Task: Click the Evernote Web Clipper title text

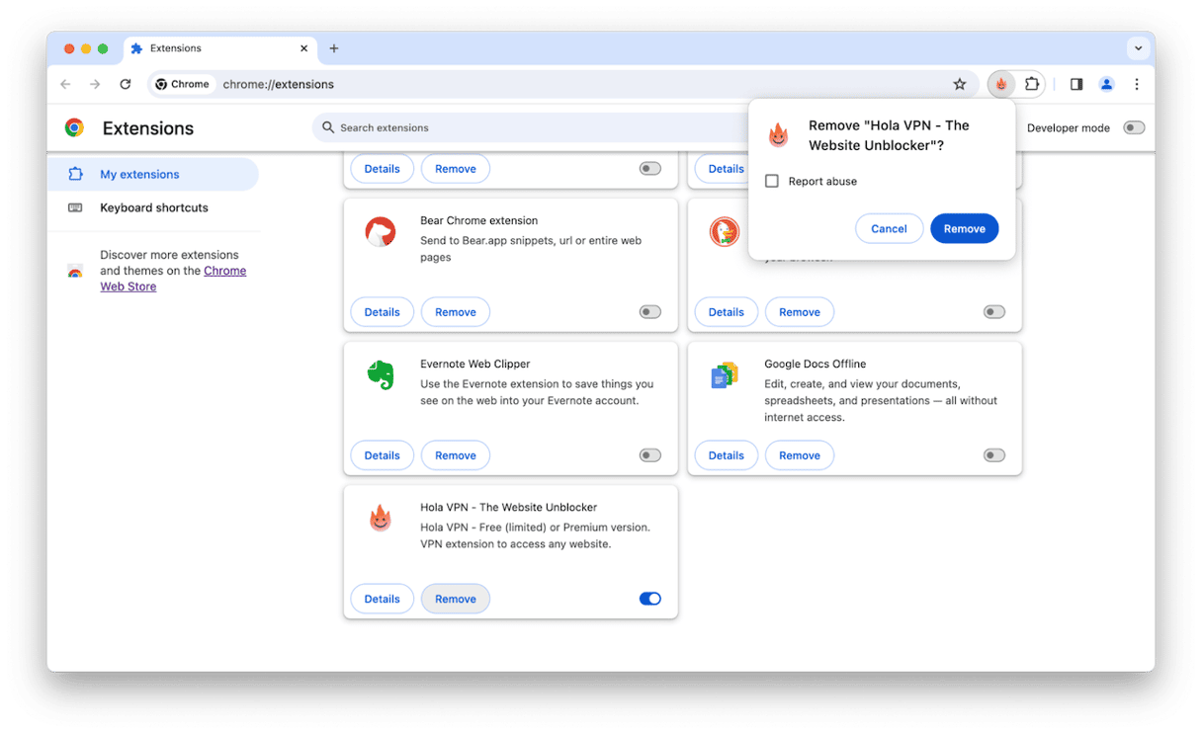Action: click(x=474, y=364)
